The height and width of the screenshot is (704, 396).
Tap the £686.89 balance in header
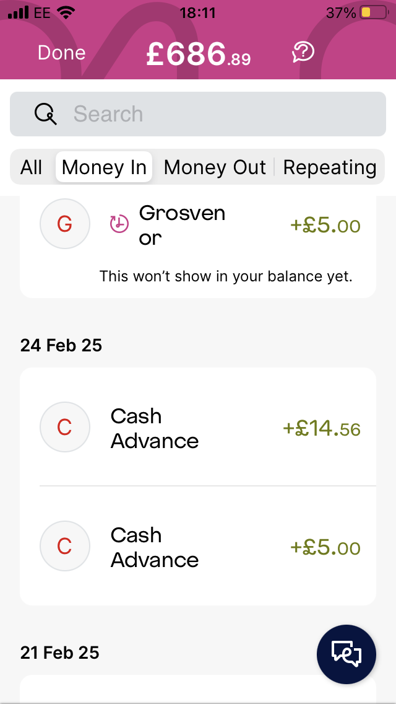[198, 55]
